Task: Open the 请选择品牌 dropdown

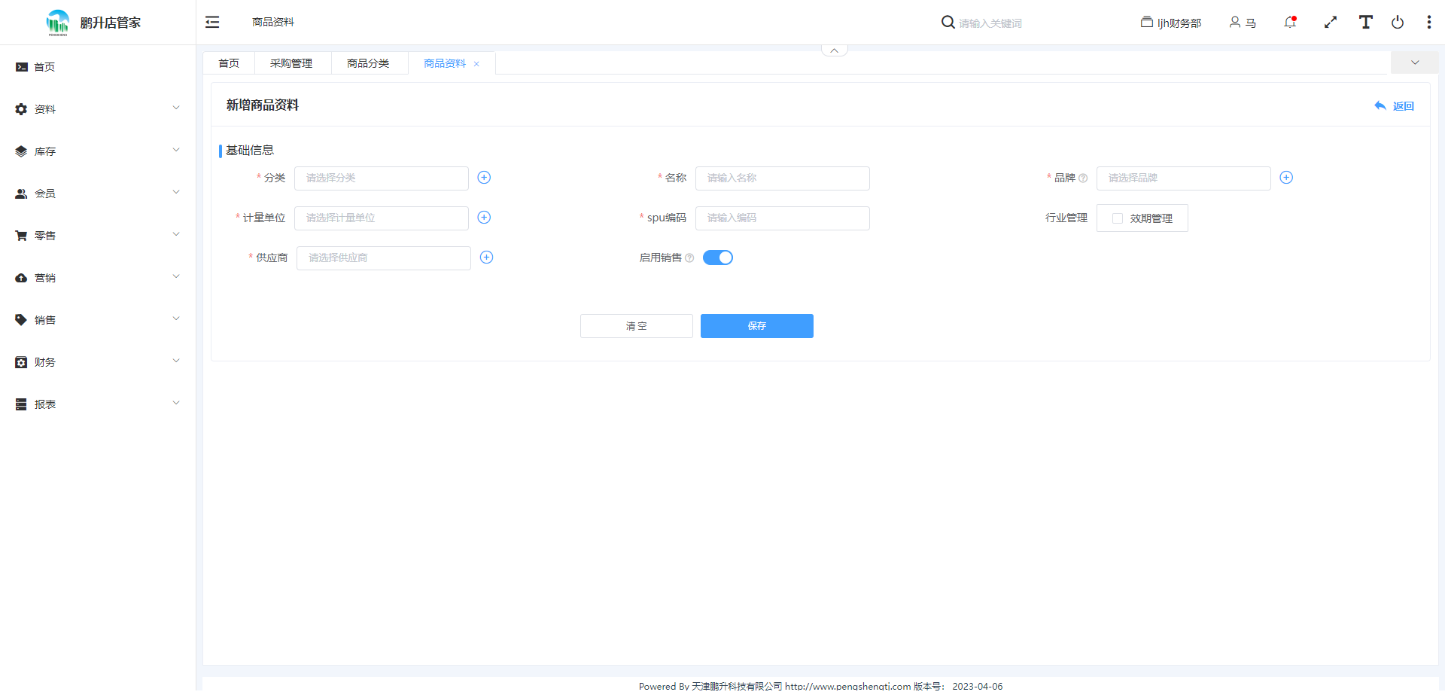Action: (1184, 178)
